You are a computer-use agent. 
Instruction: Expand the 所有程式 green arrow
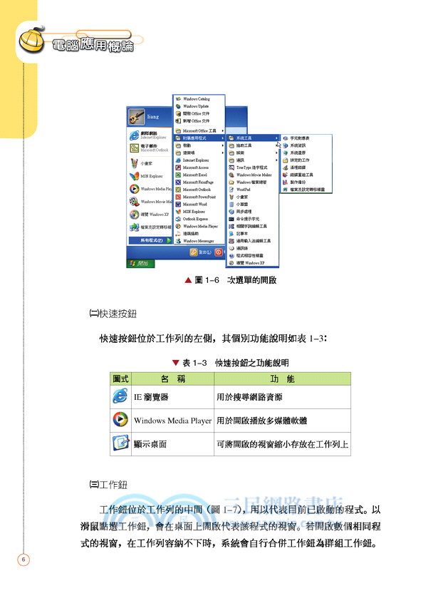point(169,240)
